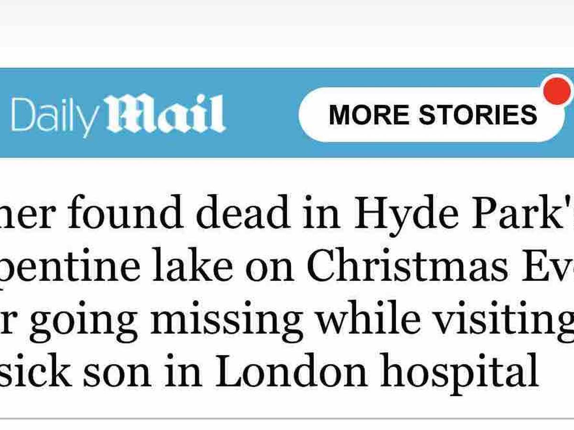The width and height of the screenshot is (574, 430).
Task: Click the thin 'Daily' logo text
Action: point(54,116)
